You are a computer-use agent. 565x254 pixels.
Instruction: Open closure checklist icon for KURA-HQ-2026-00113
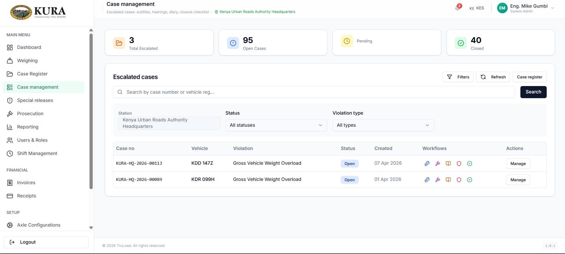[470, 164]
